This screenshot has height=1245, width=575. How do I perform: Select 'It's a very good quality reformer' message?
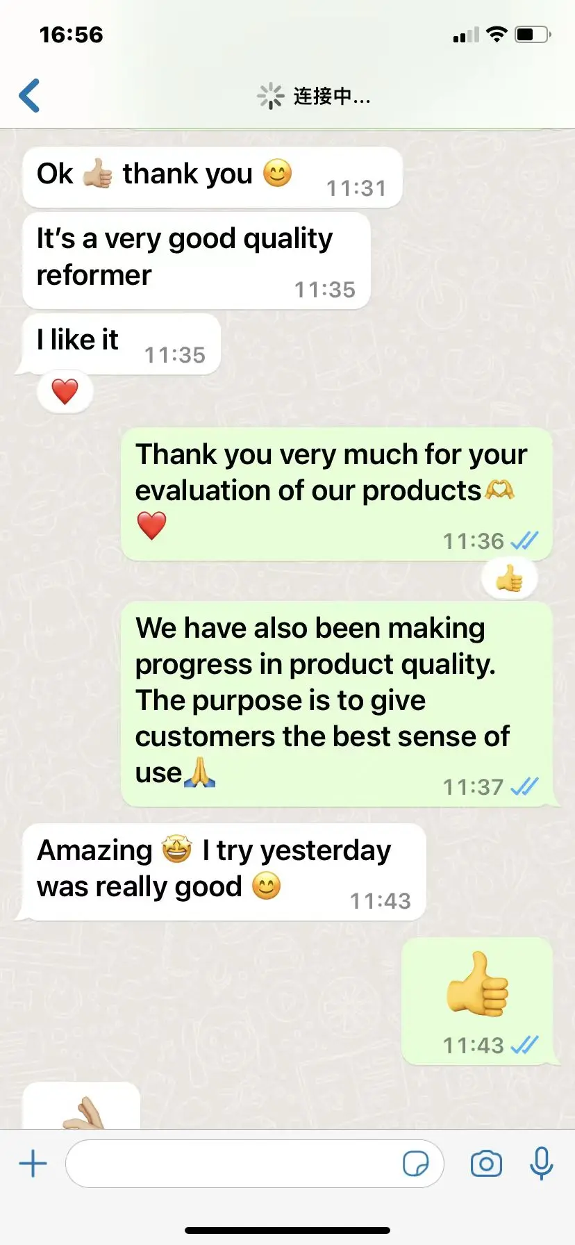tap(197, 261)
